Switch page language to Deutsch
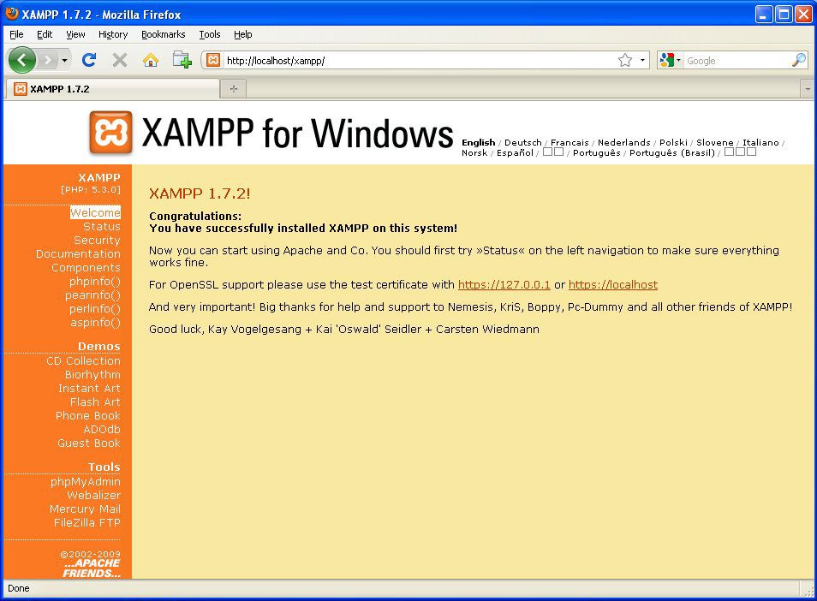This screenshot has width=817, height=601. pyautogui.click(x=523, y=143)
